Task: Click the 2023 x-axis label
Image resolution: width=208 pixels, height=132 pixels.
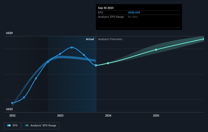Action: (x=60, y=115)
